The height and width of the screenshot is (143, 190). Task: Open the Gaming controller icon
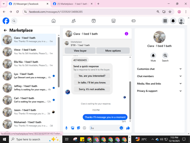click(133, 21)
